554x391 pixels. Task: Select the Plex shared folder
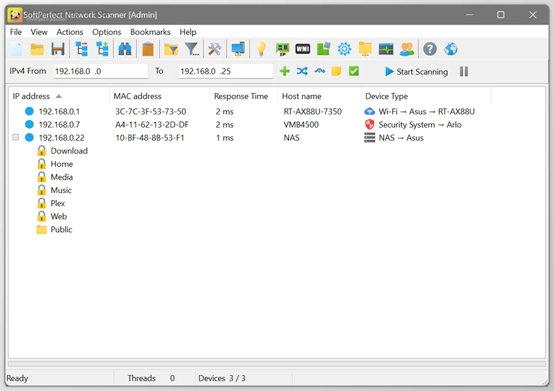(x=57, y=203)
